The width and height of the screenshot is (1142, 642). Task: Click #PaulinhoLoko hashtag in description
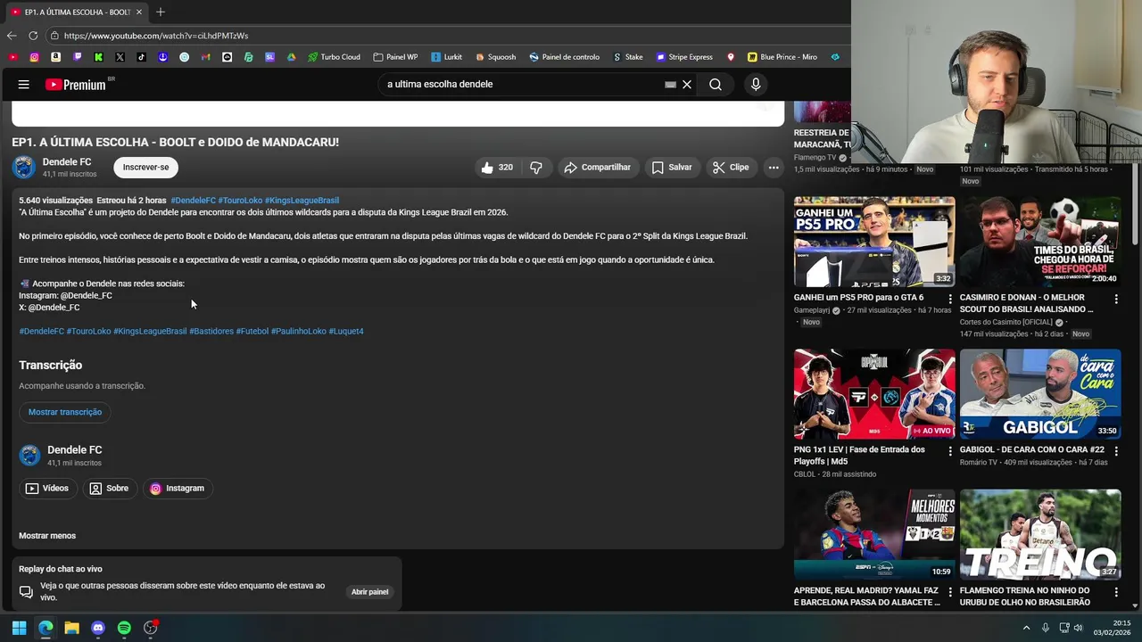[299, 332]
